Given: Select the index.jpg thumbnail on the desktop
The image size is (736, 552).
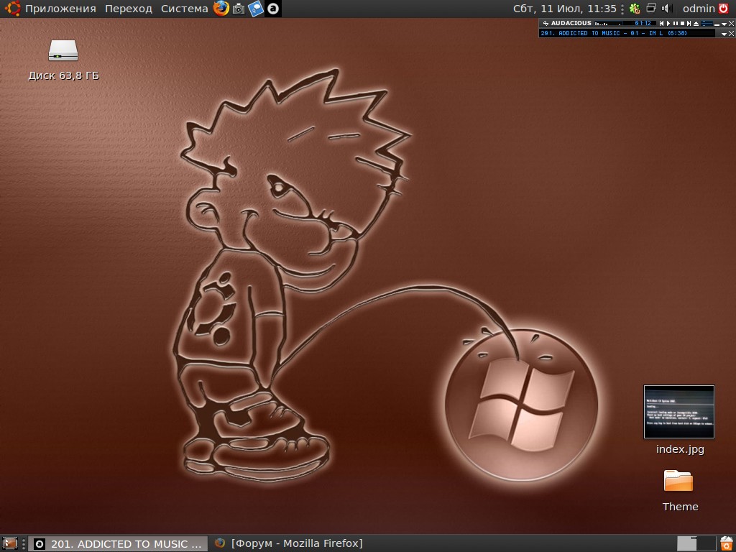Looking at the screenshot, I should click(679, 412).
